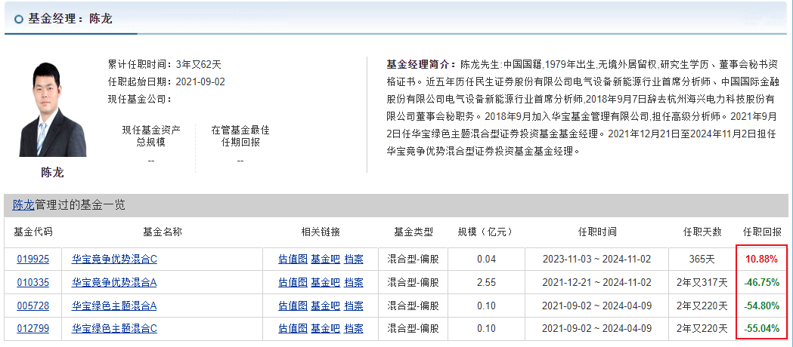Open the 华宝竞争优势混合C fund name link
This screenshot has width=793, height=347.
pos(115,259)
